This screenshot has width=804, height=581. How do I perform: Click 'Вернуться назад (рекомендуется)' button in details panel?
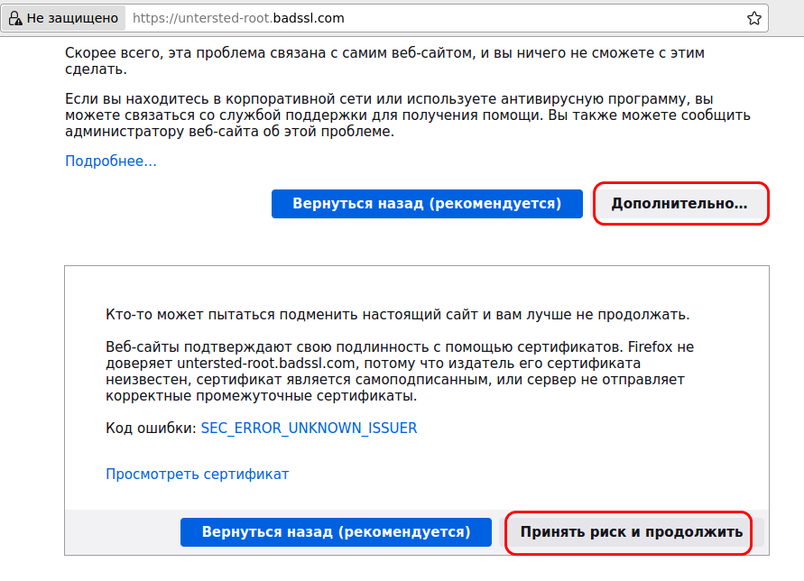(x=336, y=531)
